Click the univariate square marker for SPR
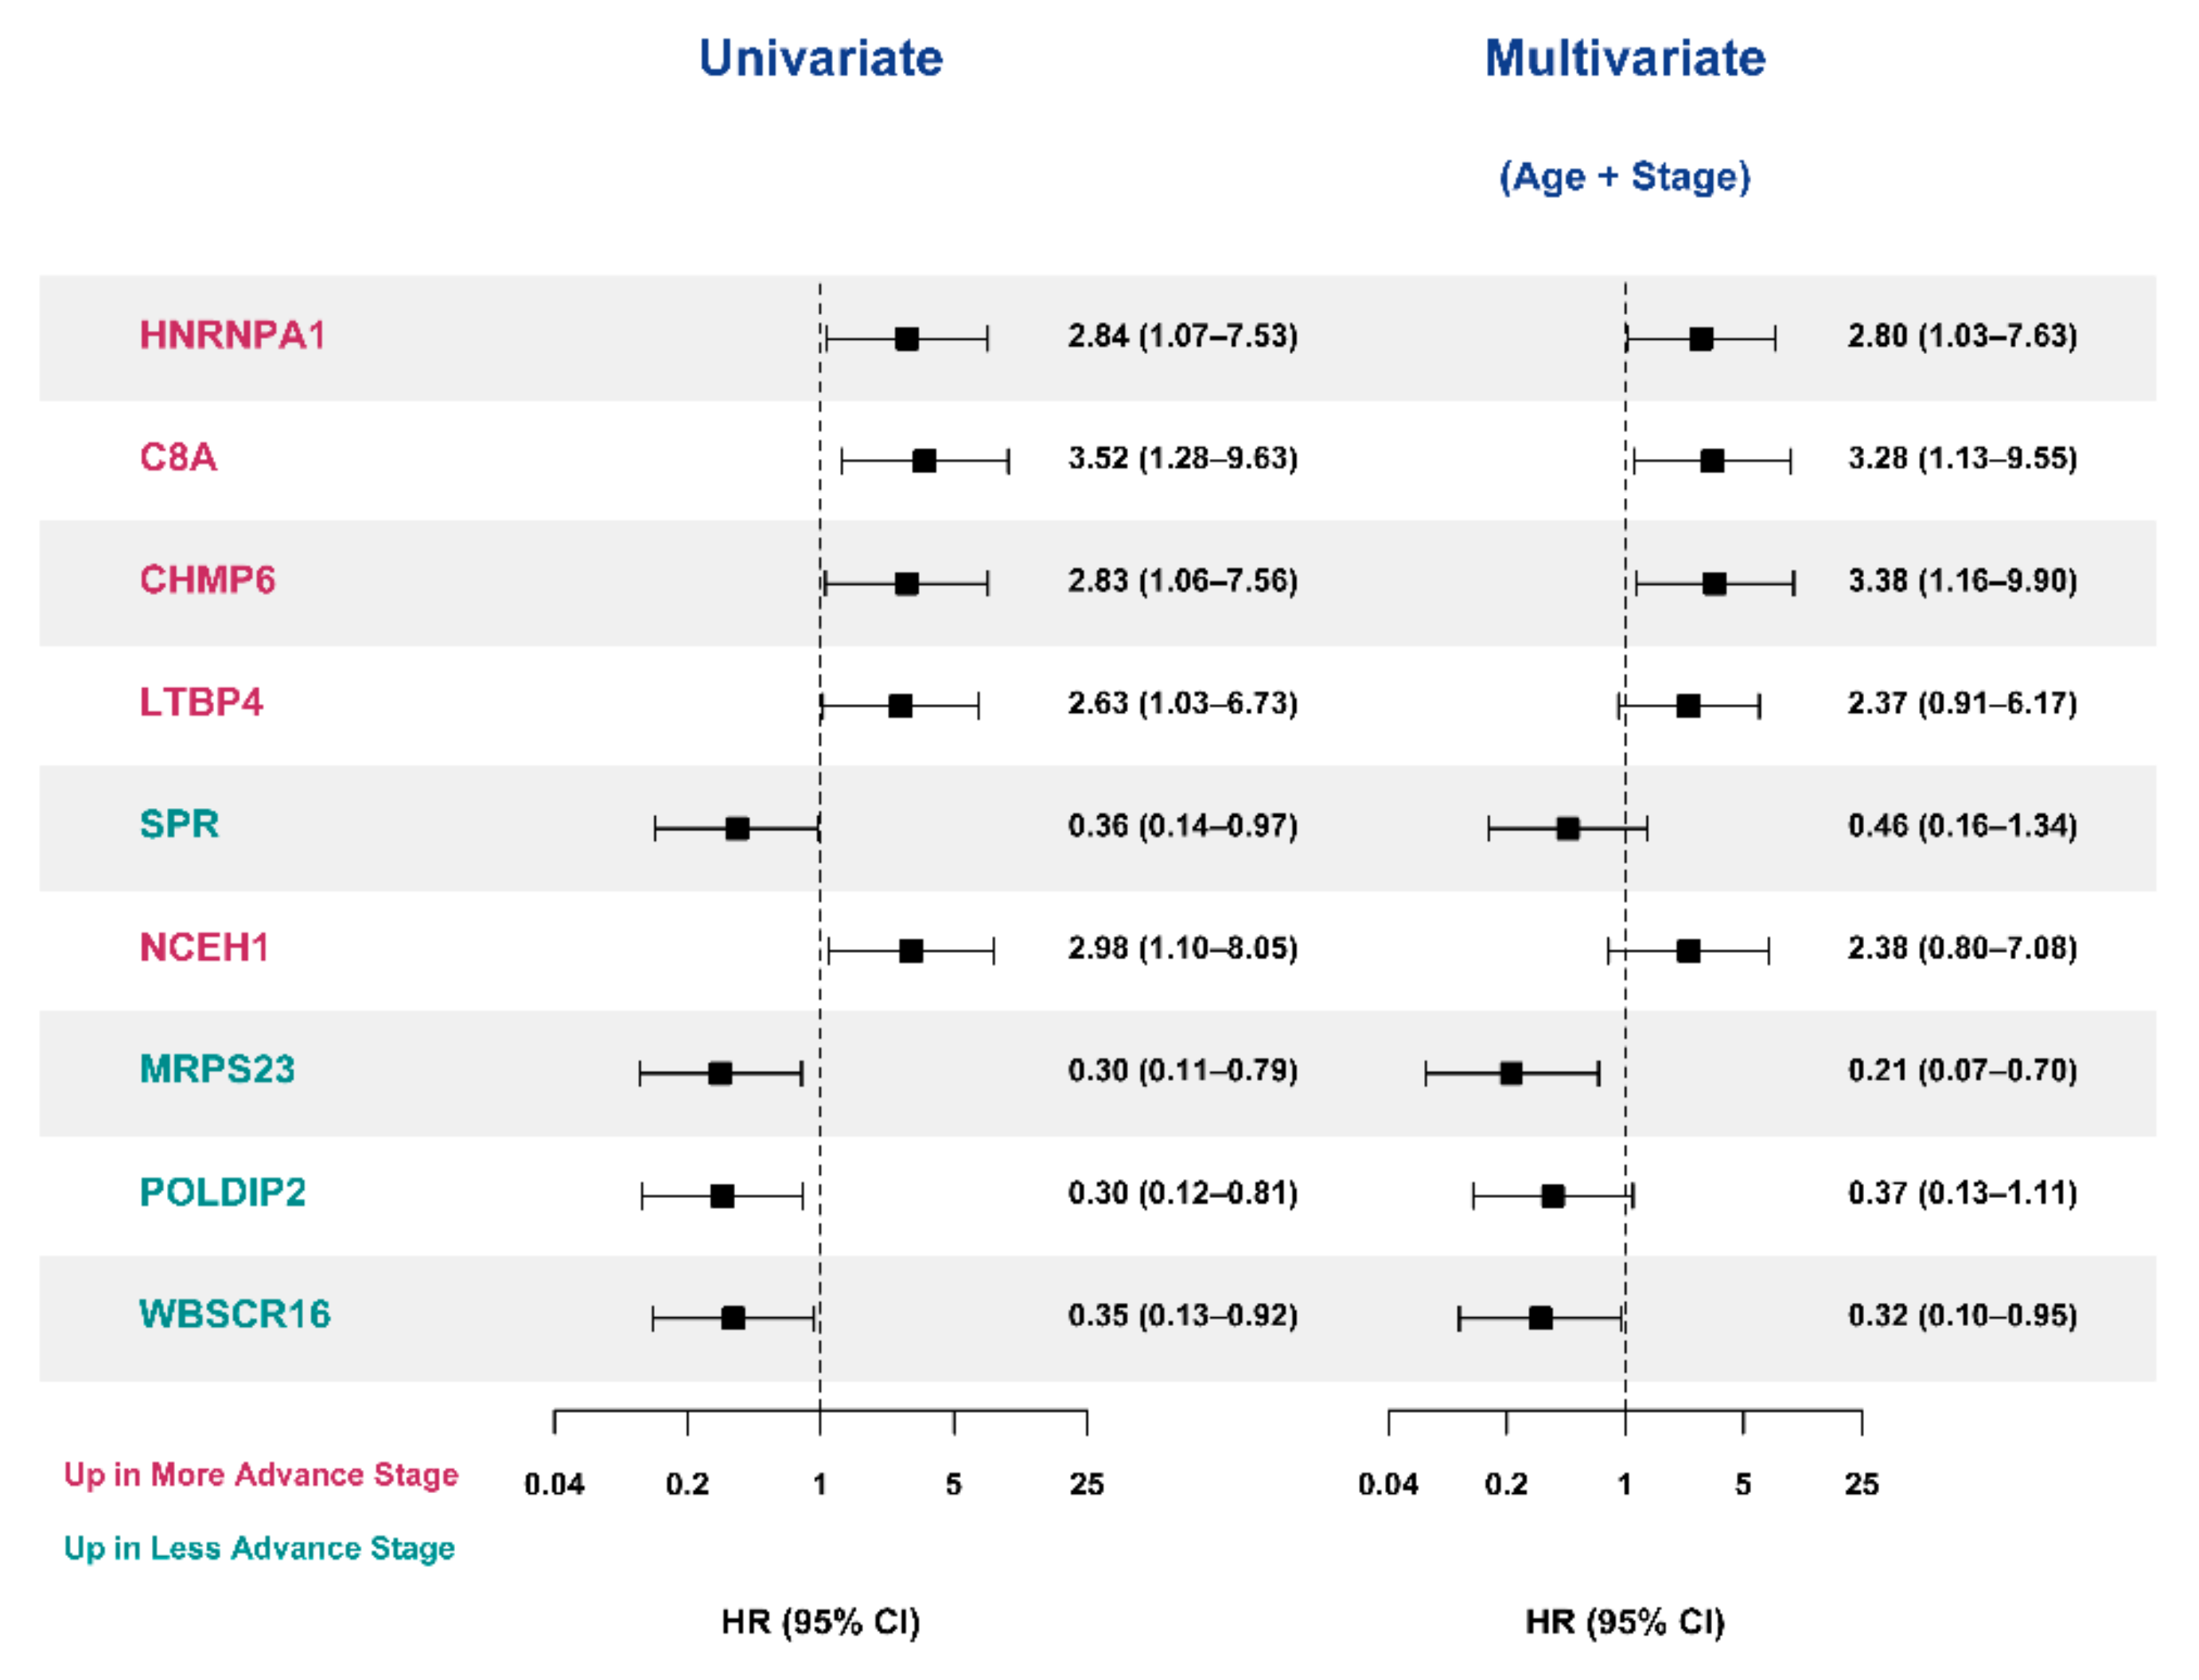The width and height of the screenshot is (2199, 1680). pyautogui.click(x=737, y=829)
